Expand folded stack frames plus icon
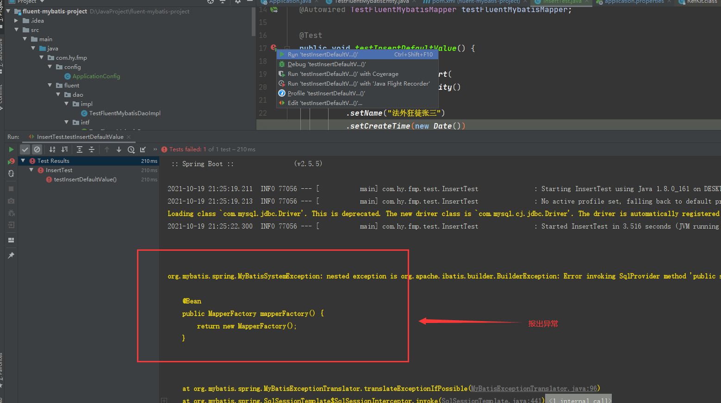721x403 pixels. [164, 400]
